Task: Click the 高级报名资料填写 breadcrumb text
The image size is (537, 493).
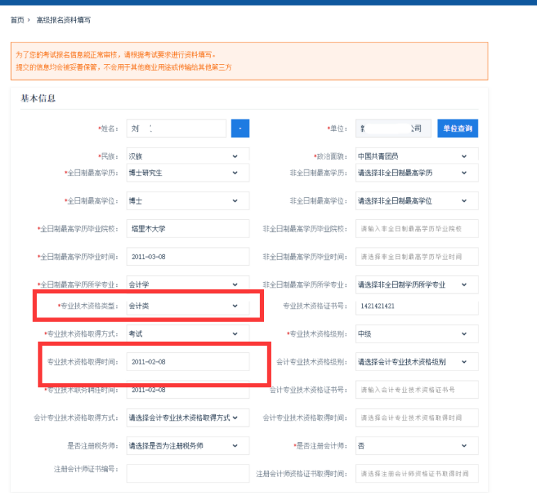Action: pyautogui.click(x=63, y=20)
